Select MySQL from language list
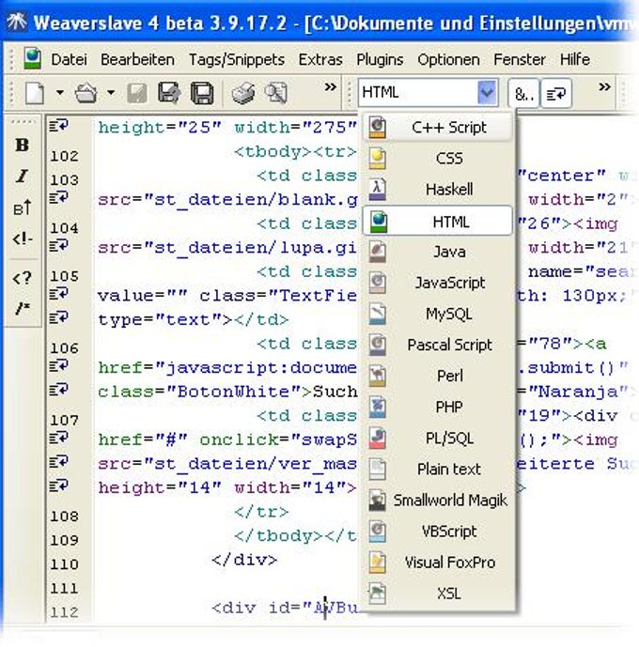Screen dimensions: 639x647 pyautogui.click(x=438, y=314)
